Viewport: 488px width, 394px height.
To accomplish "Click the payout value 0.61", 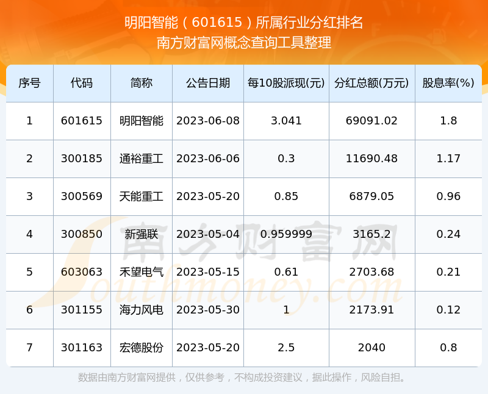I will [286, 272].
